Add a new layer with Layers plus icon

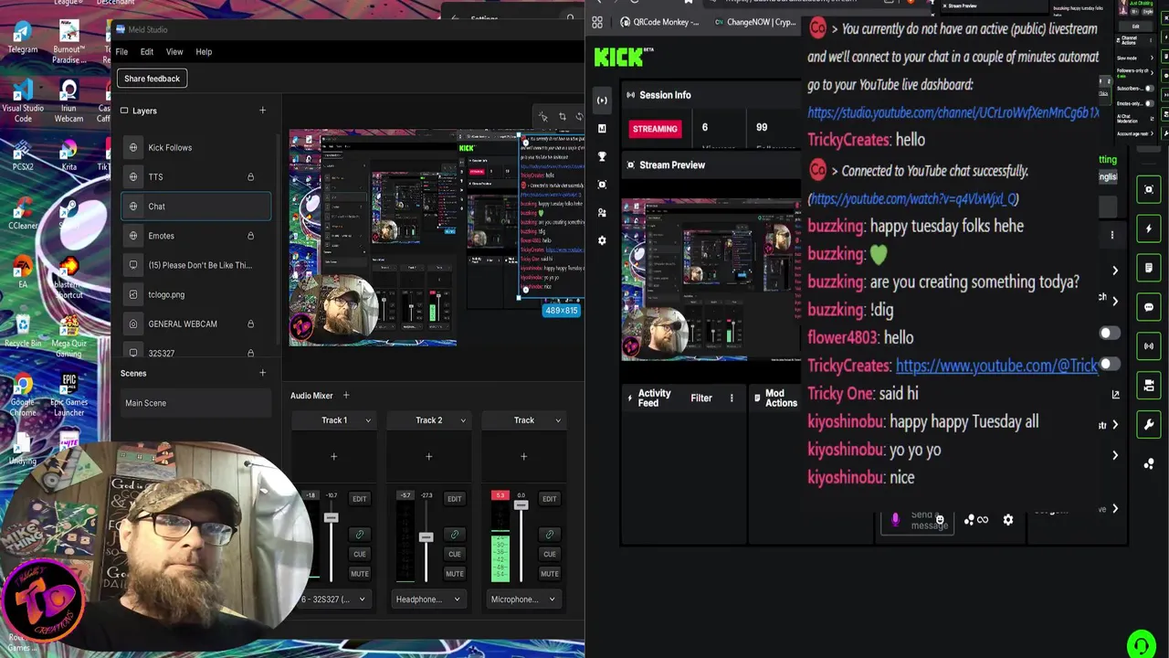click(x=262, y=111)
